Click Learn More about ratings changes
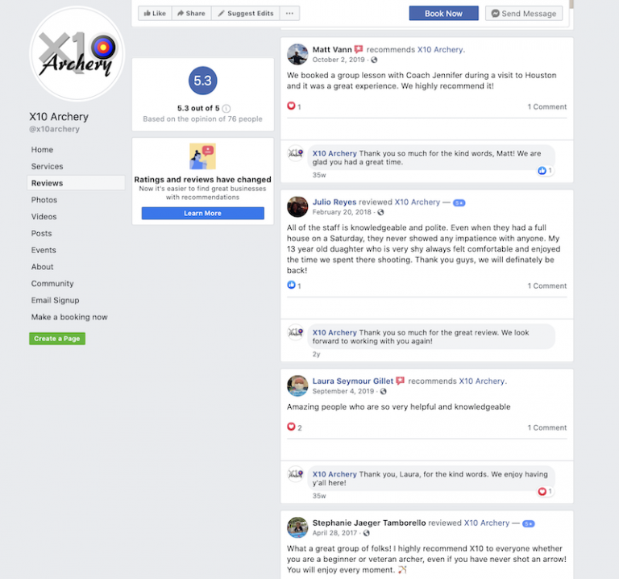Viewport: 619px width, 579px height. click(202, 213)
